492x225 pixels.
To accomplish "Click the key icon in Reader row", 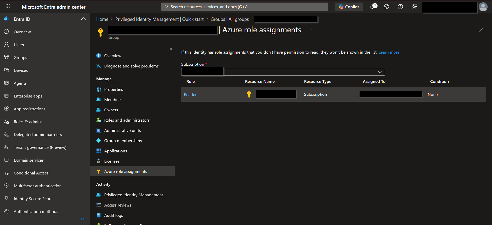I will coord(249,94).
